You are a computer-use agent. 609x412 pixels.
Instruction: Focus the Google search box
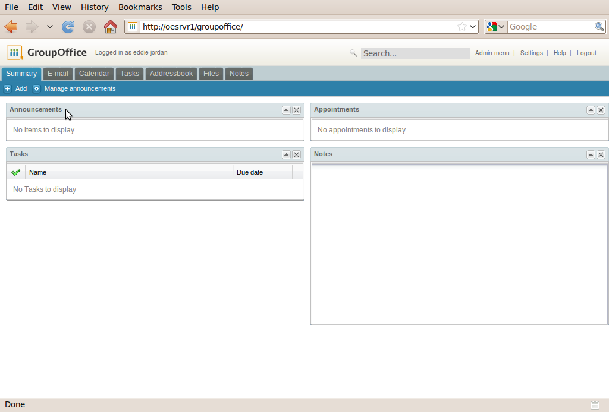[x=551, y=27]
